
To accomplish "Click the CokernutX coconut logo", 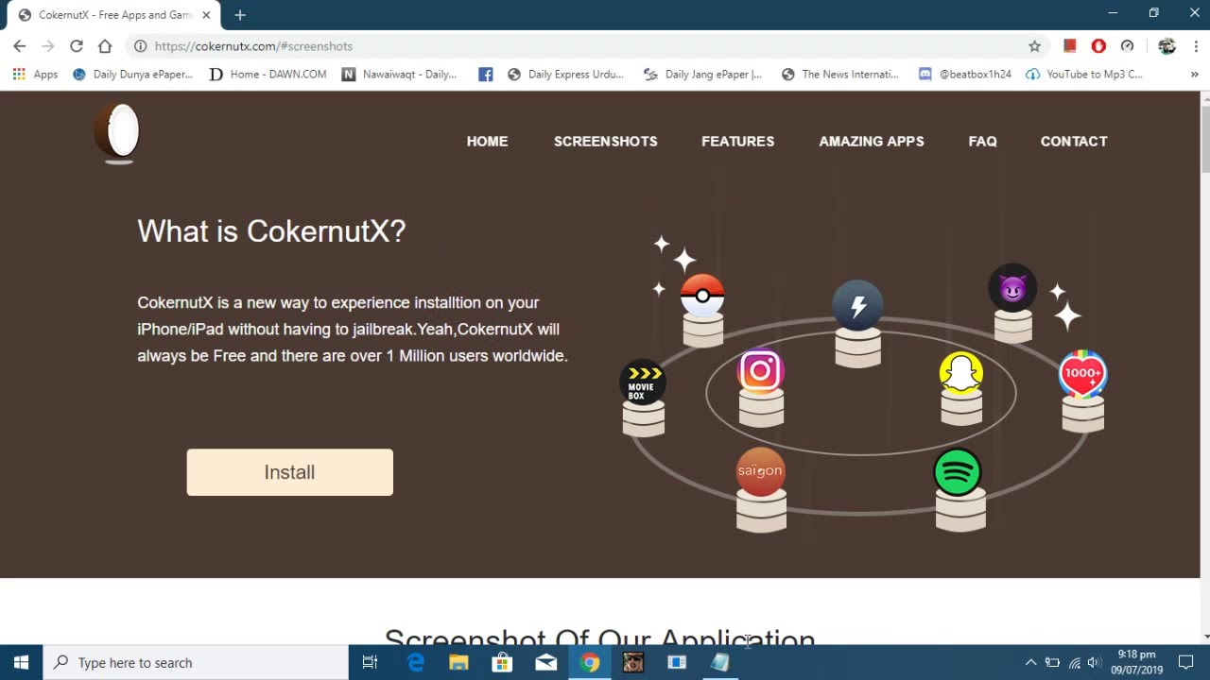I will (x=117, y=132).
